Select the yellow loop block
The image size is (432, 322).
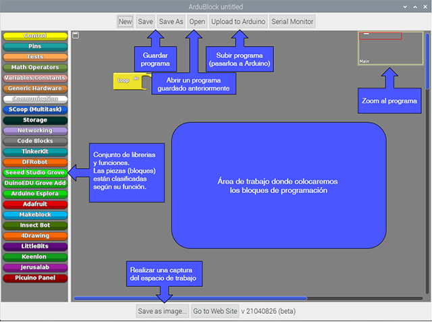[124, 81]
